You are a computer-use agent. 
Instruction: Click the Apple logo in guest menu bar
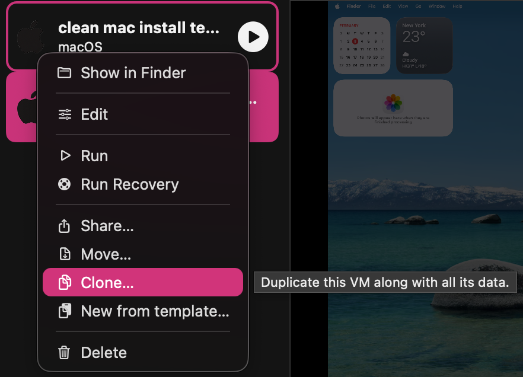coord(337,7)
